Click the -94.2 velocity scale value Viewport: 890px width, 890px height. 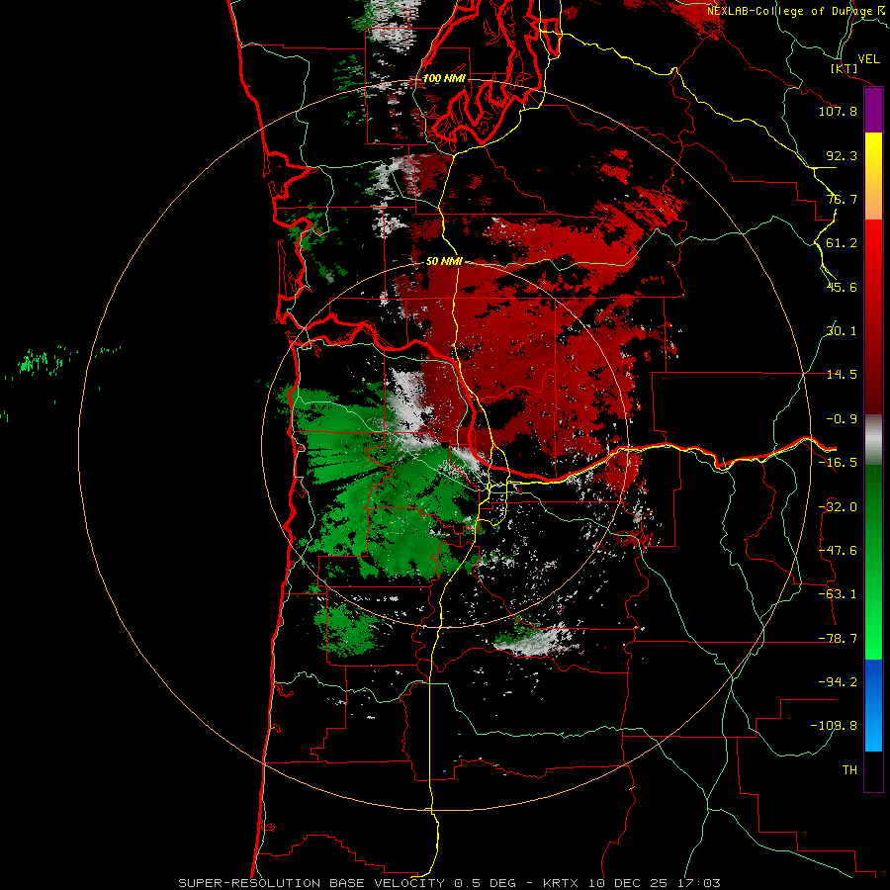coord(838,682)
